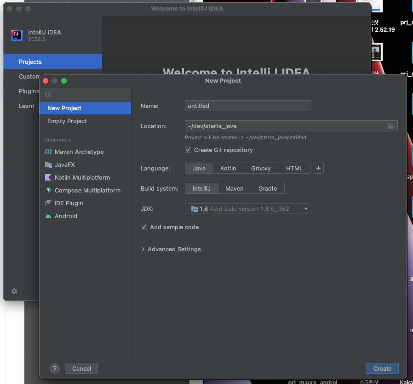
Task: Open Projects tab in Welcome window
Action: tap(53, 62)
